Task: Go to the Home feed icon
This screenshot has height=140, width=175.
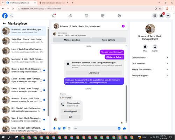Action: point(54,16)
